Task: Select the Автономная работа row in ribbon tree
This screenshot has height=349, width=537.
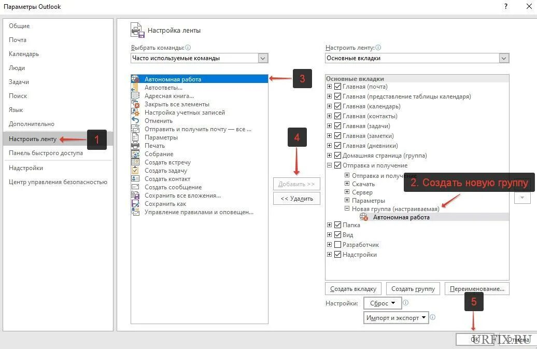Action: (x=434, y=217)
